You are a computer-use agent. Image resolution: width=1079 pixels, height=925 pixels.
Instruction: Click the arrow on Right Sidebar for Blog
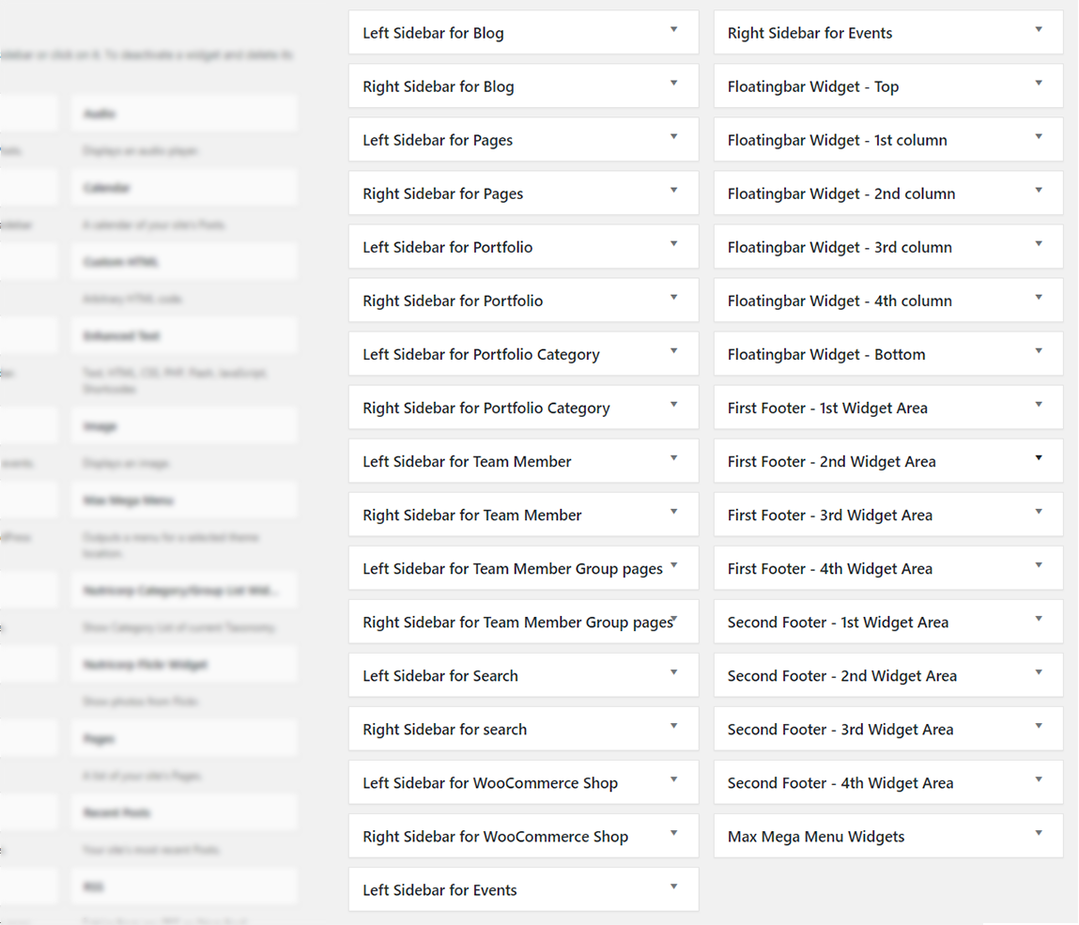pos(673,84)
